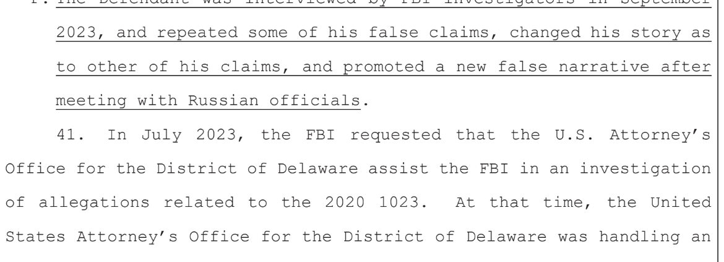The height and width of the screenshot is (262, 724).
Task: Click the paragraph number 41.
Action: coord(71,135)
